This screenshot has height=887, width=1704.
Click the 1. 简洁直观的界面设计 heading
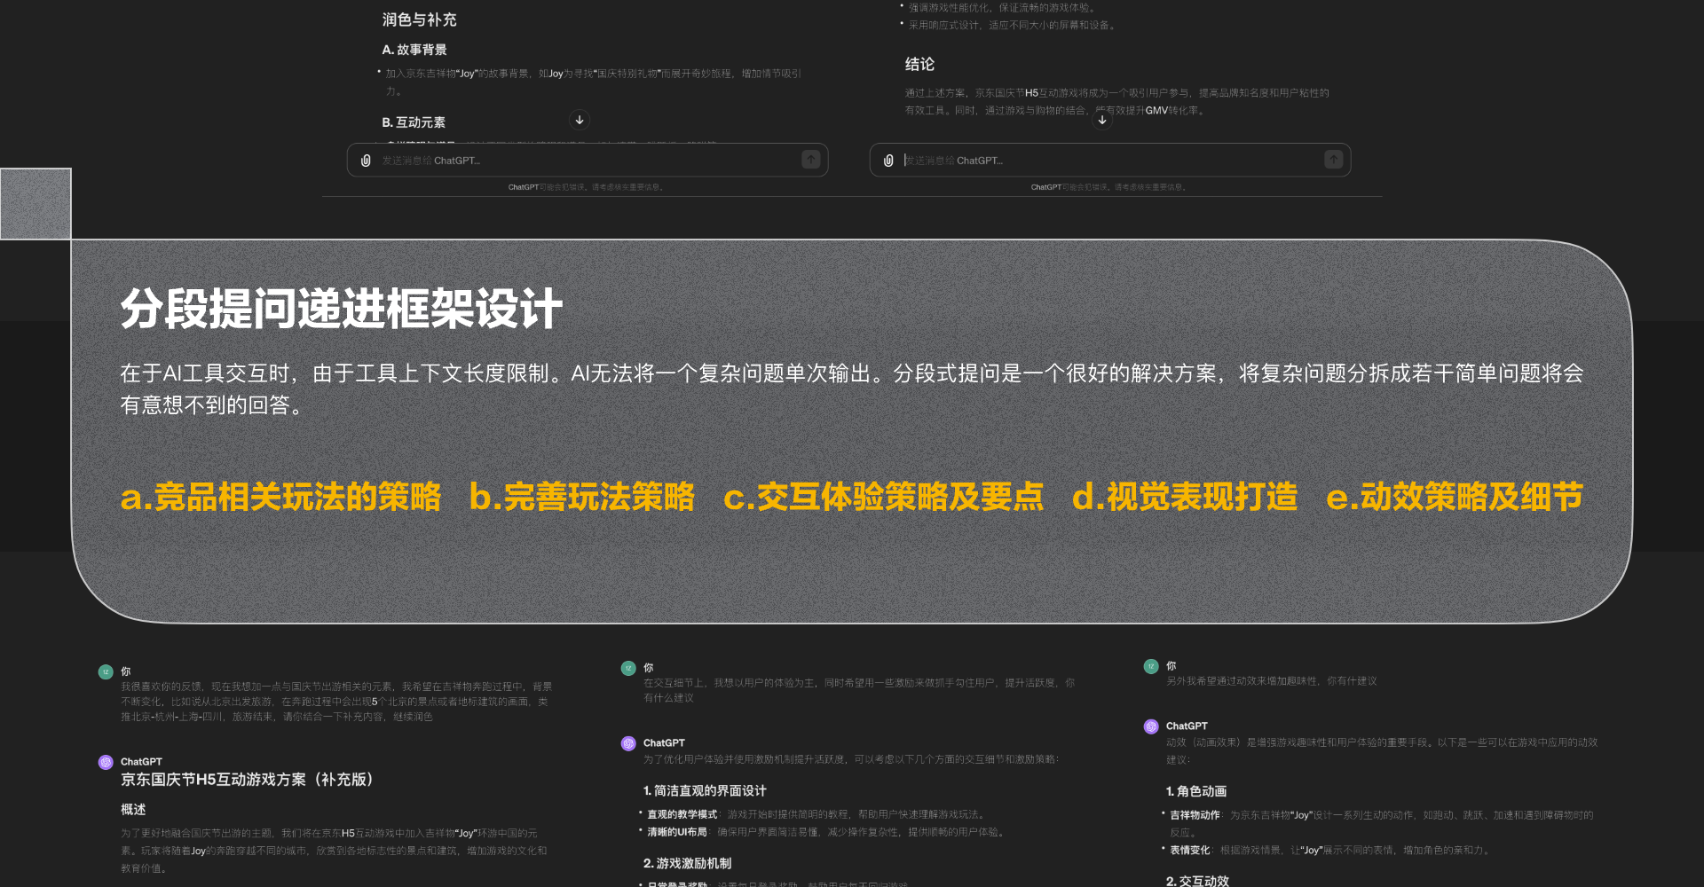tap(705, 791)
